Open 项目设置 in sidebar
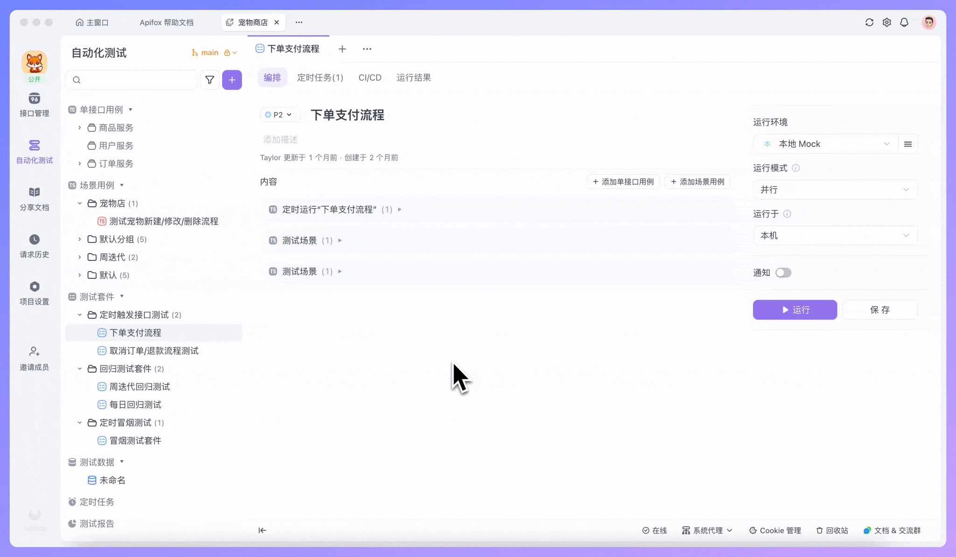 pyautogui.click(x=34, y=292)
